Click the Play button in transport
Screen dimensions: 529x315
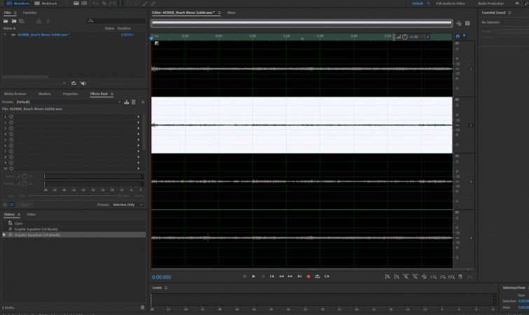[x=254, y=276]
